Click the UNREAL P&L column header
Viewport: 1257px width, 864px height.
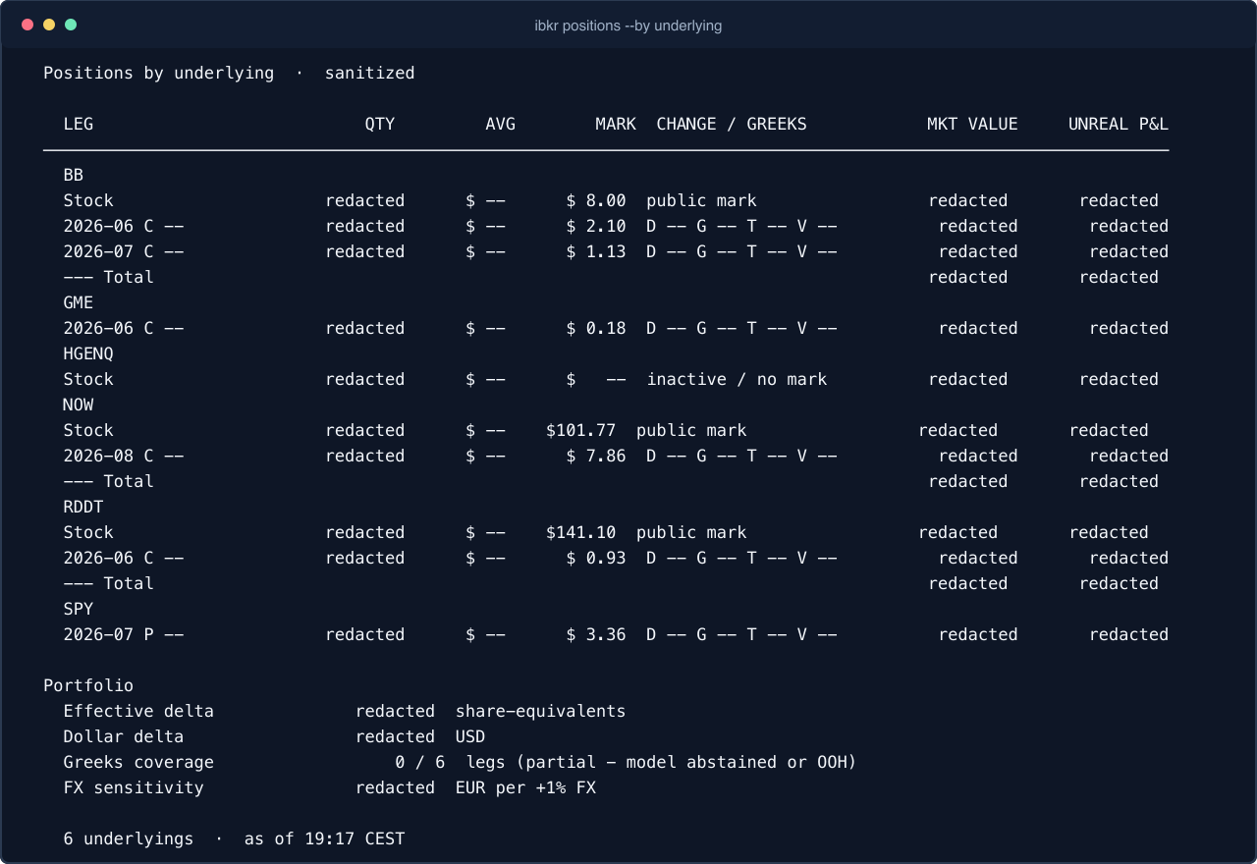pos(1119,124)
